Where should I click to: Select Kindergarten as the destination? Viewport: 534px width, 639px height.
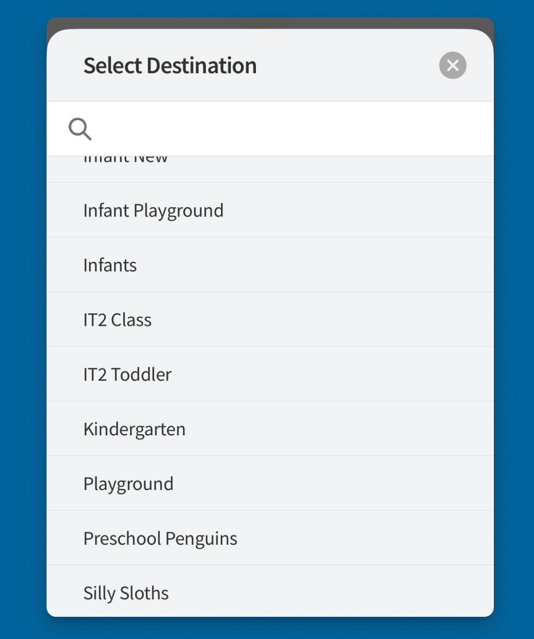pyautogui.click(x=134, y=429)
